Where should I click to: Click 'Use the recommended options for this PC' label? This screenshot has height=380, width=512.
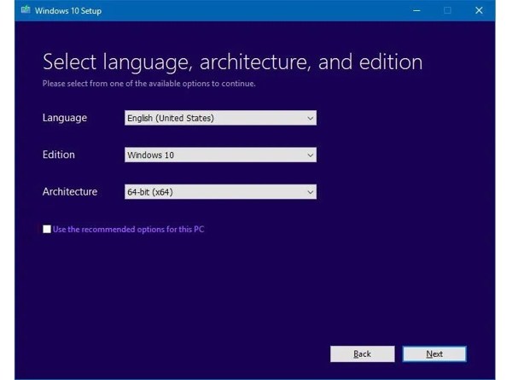(128, 230)
